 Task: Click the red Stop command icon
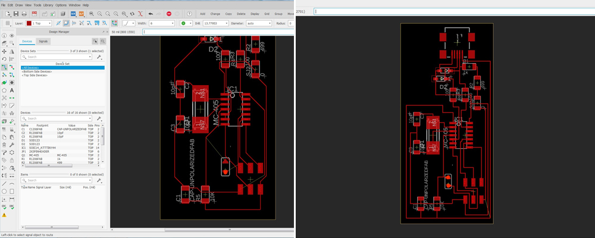pos(169,13)
